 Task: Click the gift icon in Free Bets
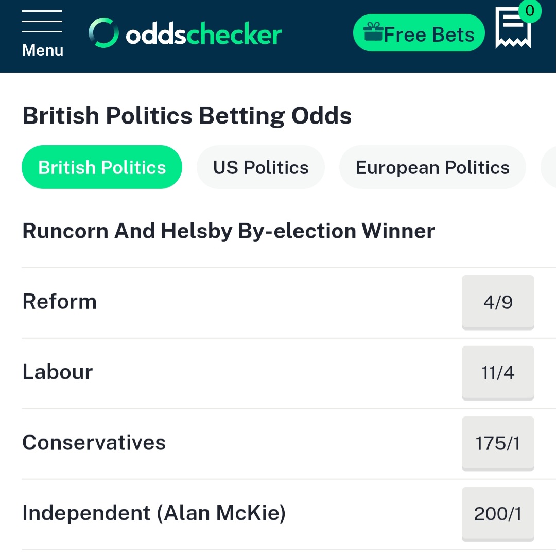pyautogui.click(x=374, y=32)
